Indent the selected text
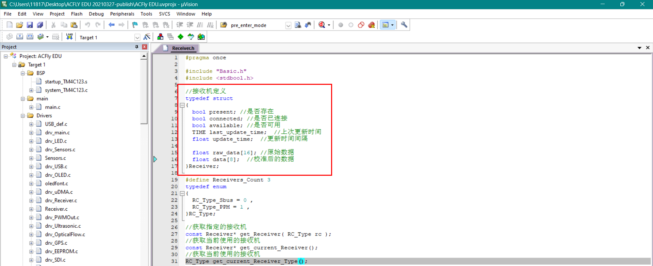The image size is (653, 266). point(180,25)
